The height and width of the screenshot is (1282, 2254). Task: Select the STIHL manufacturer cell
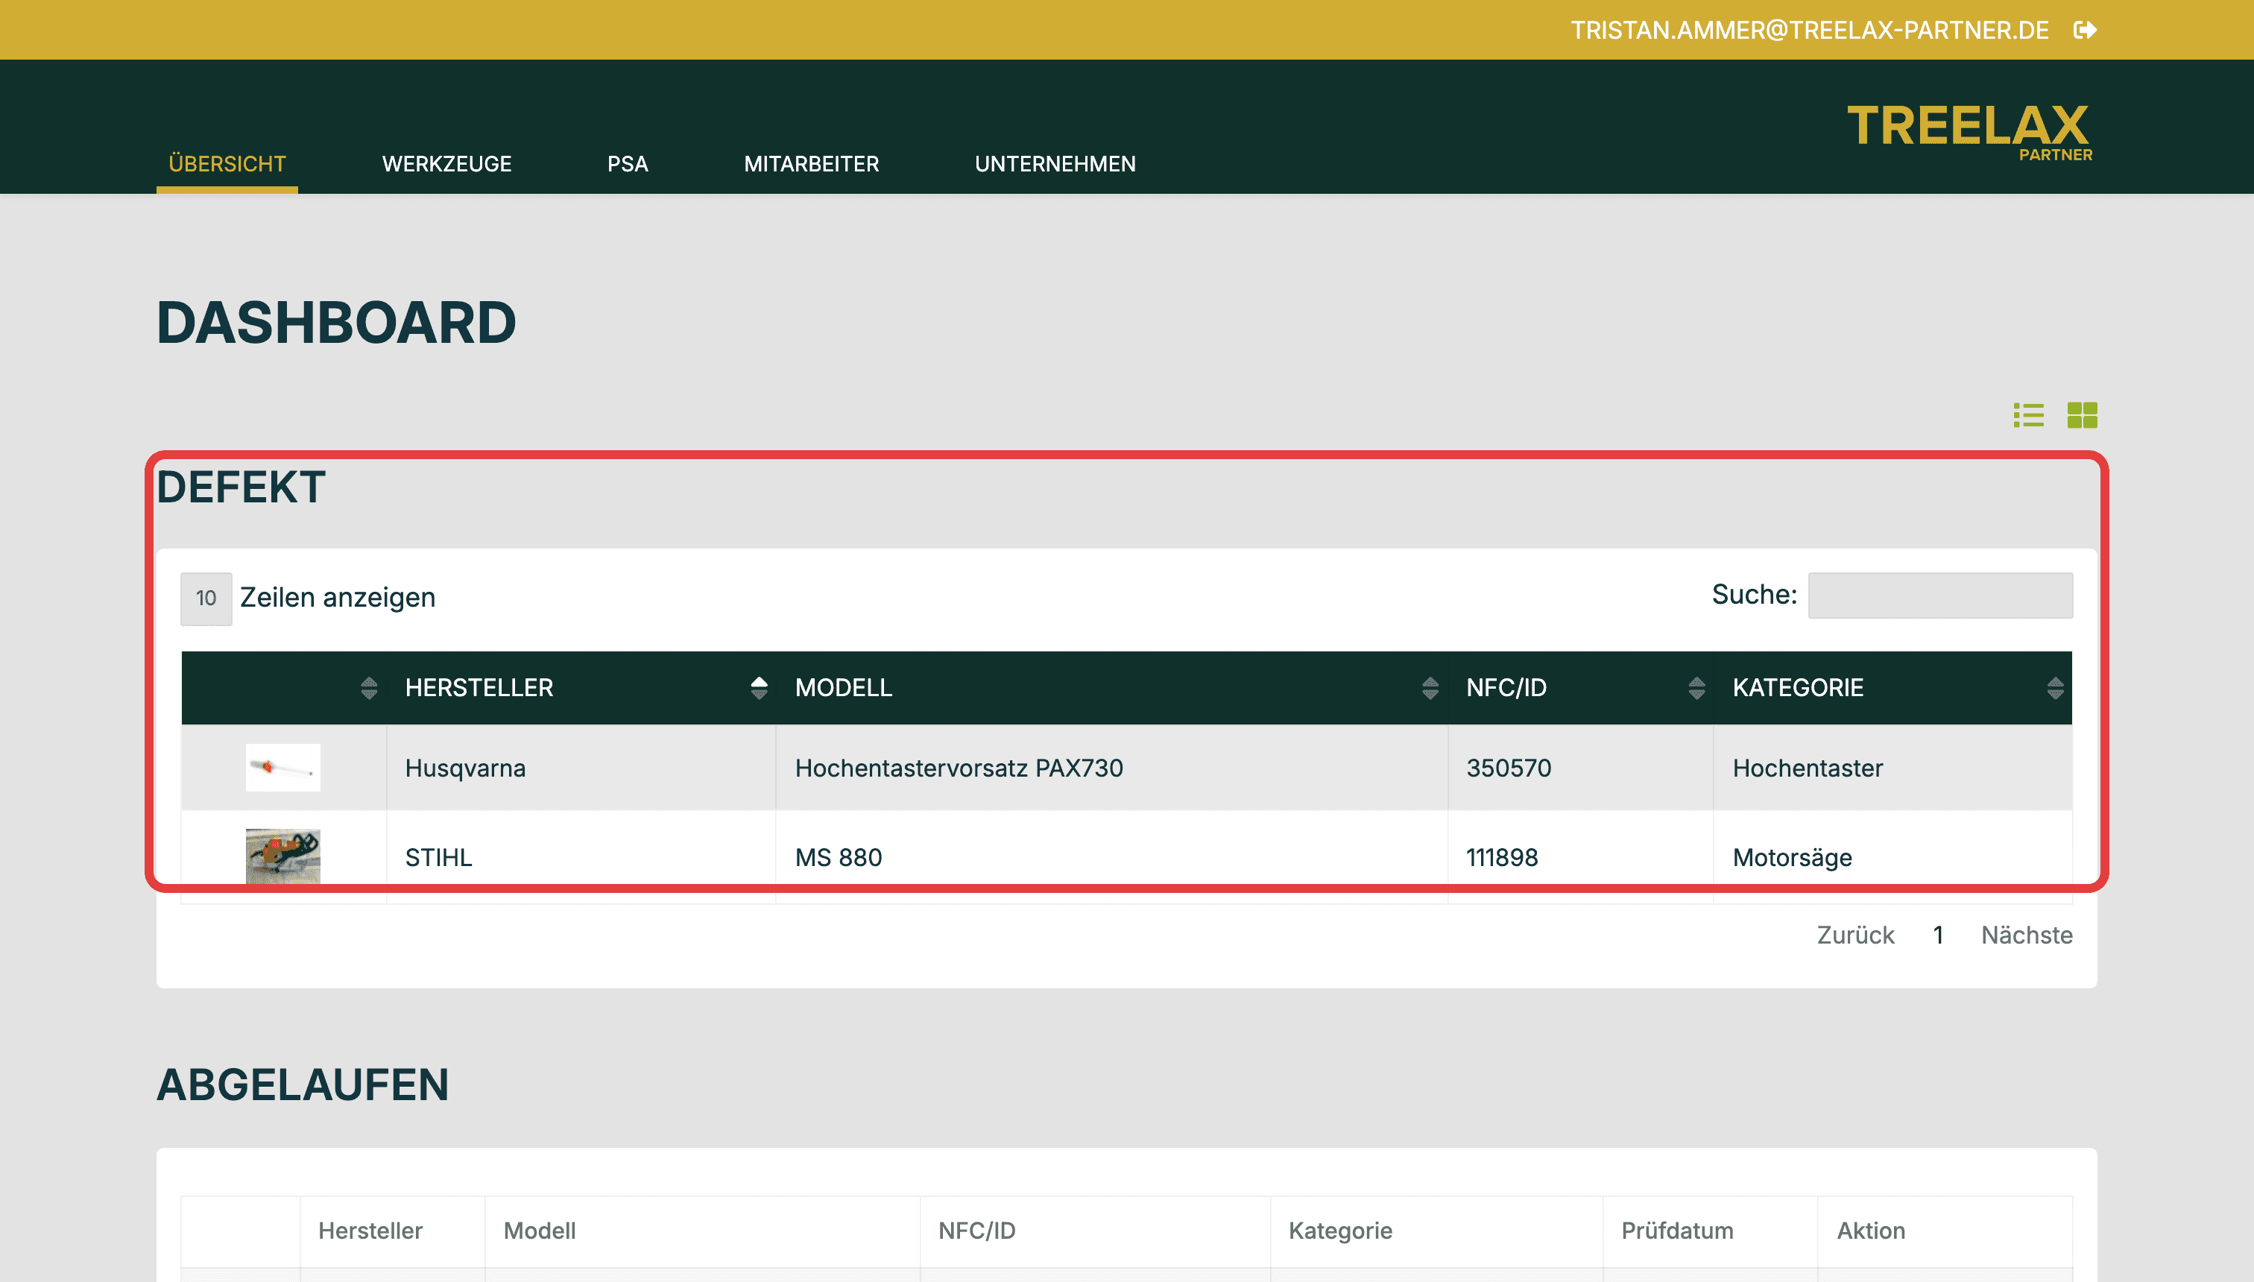(581, 856)
